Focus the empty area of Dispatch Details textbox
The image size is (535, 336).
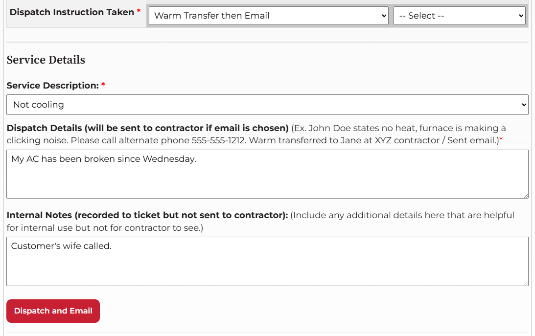pyautogui.click(x=267, y=181)
